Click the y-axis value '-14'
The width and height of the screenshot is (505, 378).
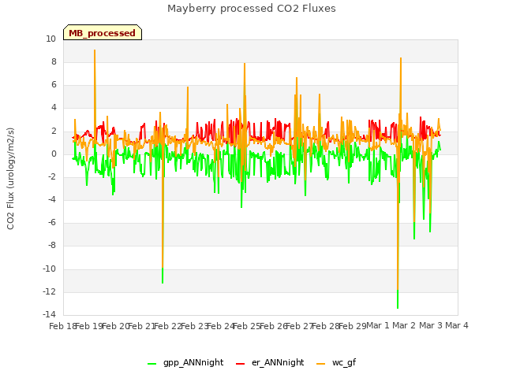point(50,314)
